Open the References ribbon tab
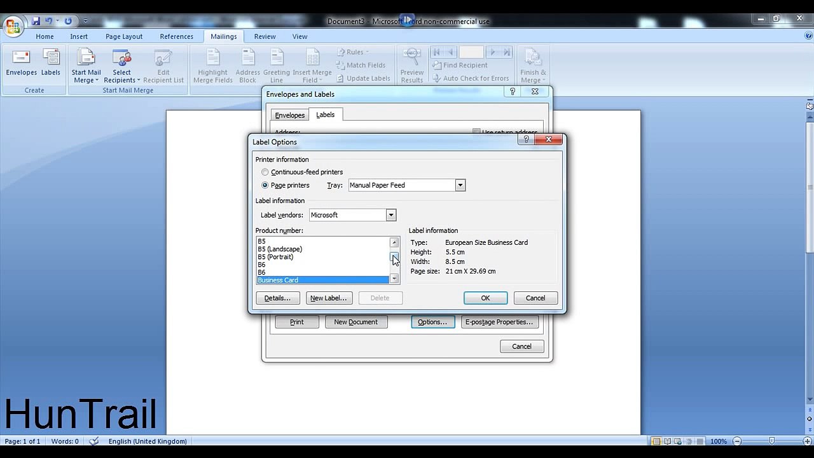This screenshot has width=814, height=458. coord(177,36)
